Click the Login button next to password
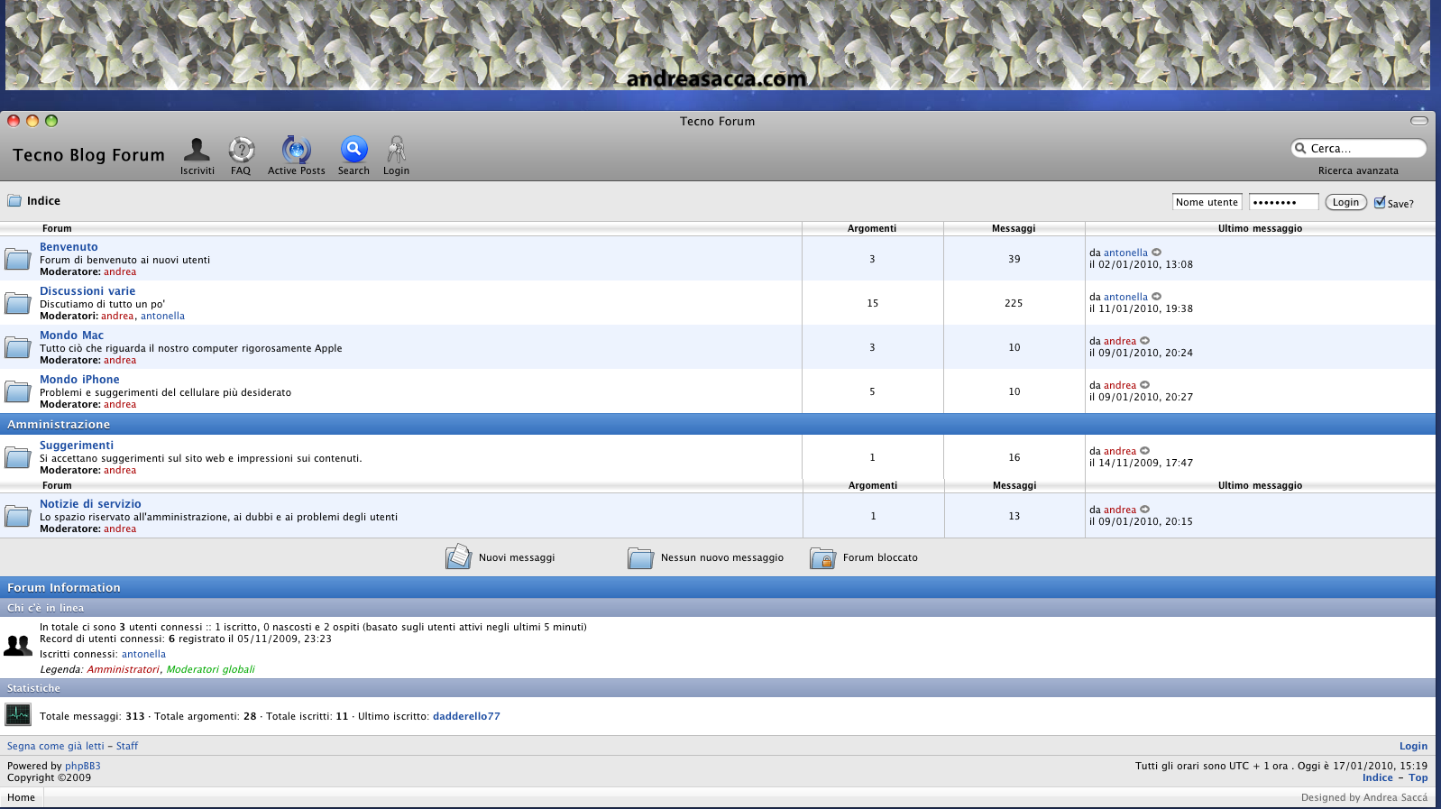Viewport: 1441px width, 809px height. pos(1345,202)
